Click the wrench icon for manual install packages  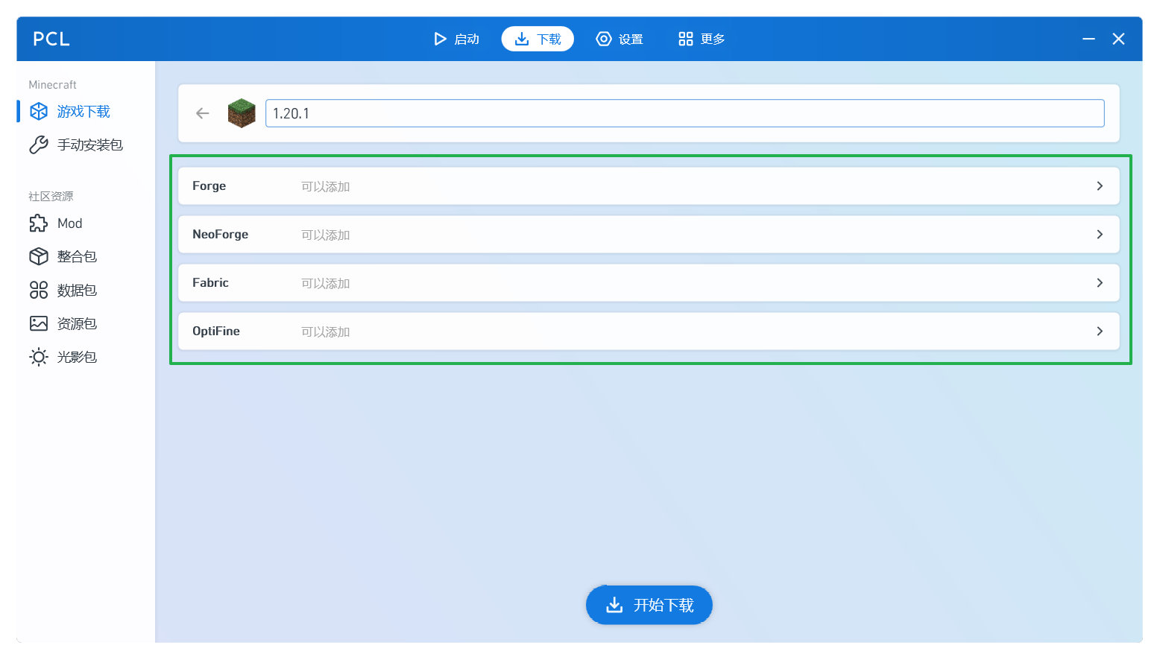click(x=39, y=145)
